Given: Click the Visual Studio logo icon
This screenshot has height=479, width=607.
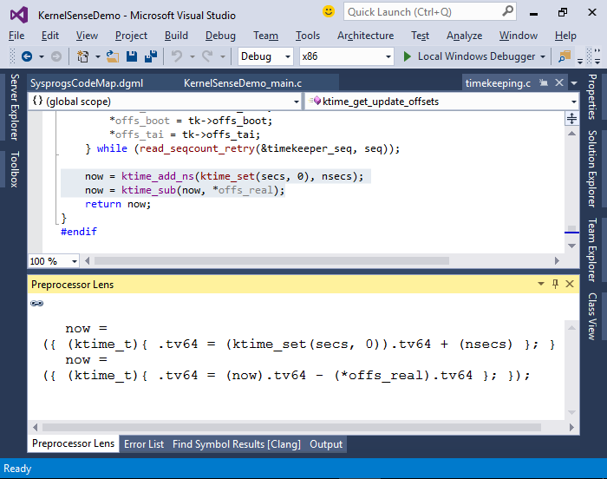Looking at the screenshot, I should click(19, 15).
